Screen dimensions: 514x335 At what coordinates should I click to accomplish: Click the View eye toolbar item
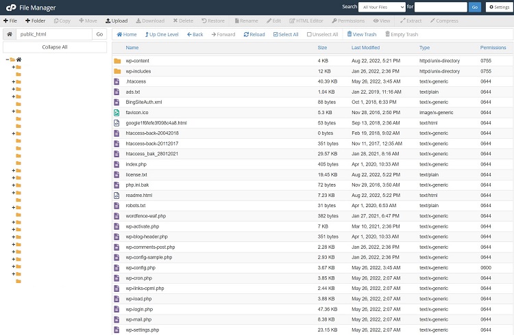(382, 21)
